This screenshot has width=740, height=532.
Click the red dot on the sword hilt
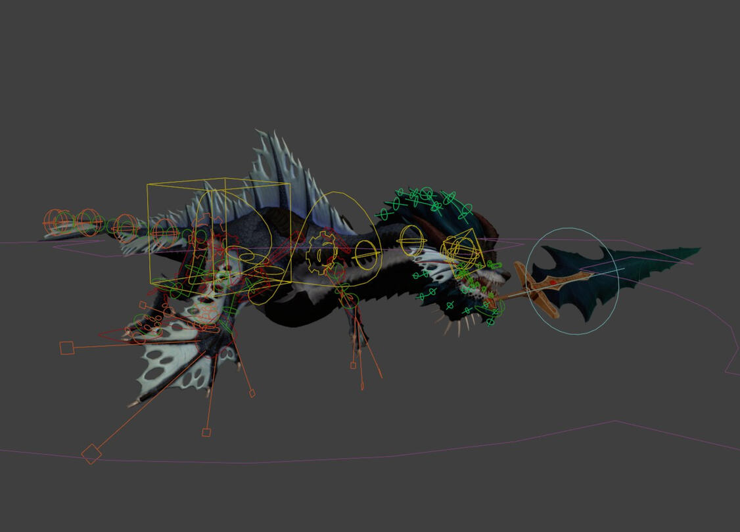tap(553, 282)
